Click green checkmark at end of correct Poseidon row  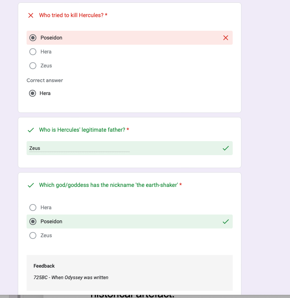pos(226,221)
